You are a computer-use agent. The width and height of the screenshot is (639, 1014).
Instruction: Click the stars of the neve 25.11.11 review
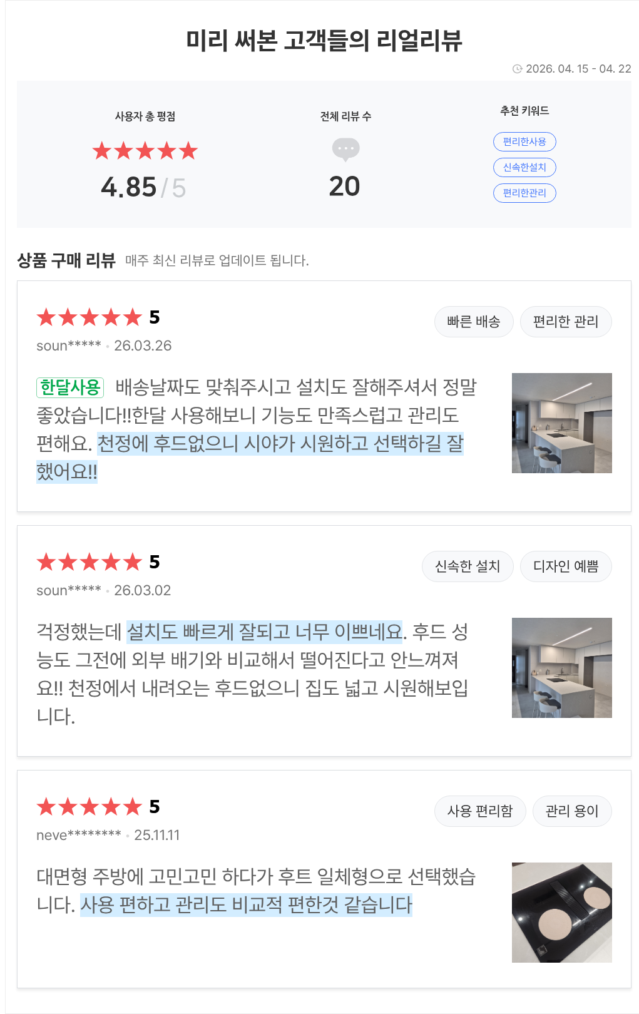pyautogui.click(x=89, y=807)
